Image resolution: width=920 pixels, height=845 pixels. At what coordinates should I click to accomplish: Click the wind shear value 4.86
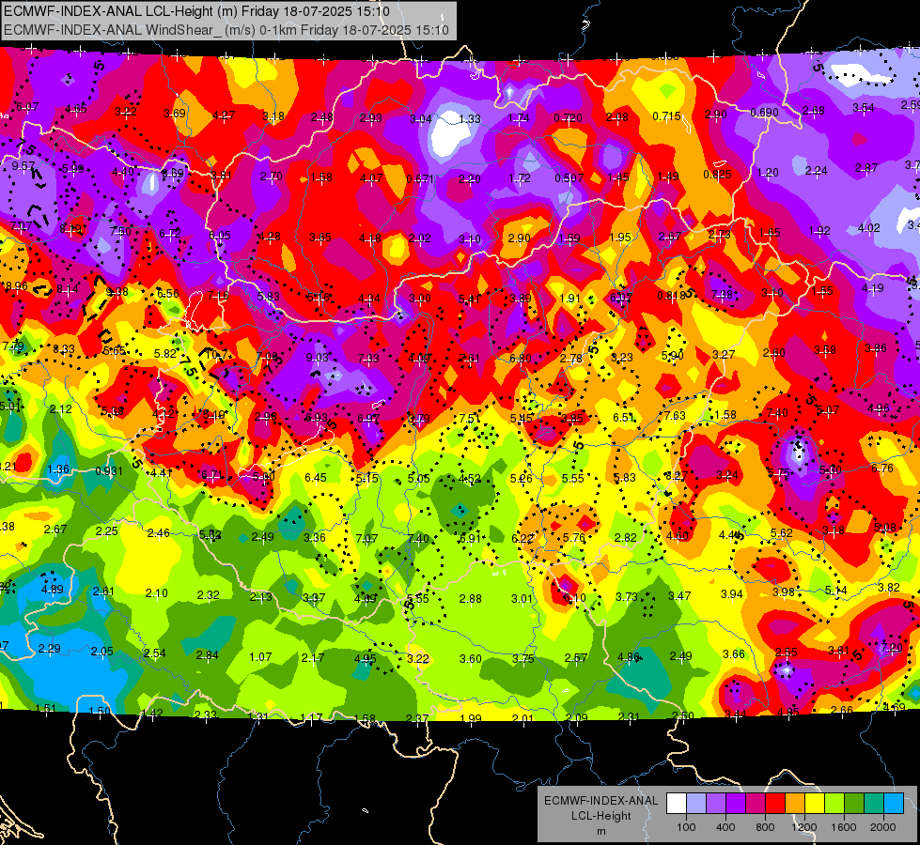click(x=629, y=657)
